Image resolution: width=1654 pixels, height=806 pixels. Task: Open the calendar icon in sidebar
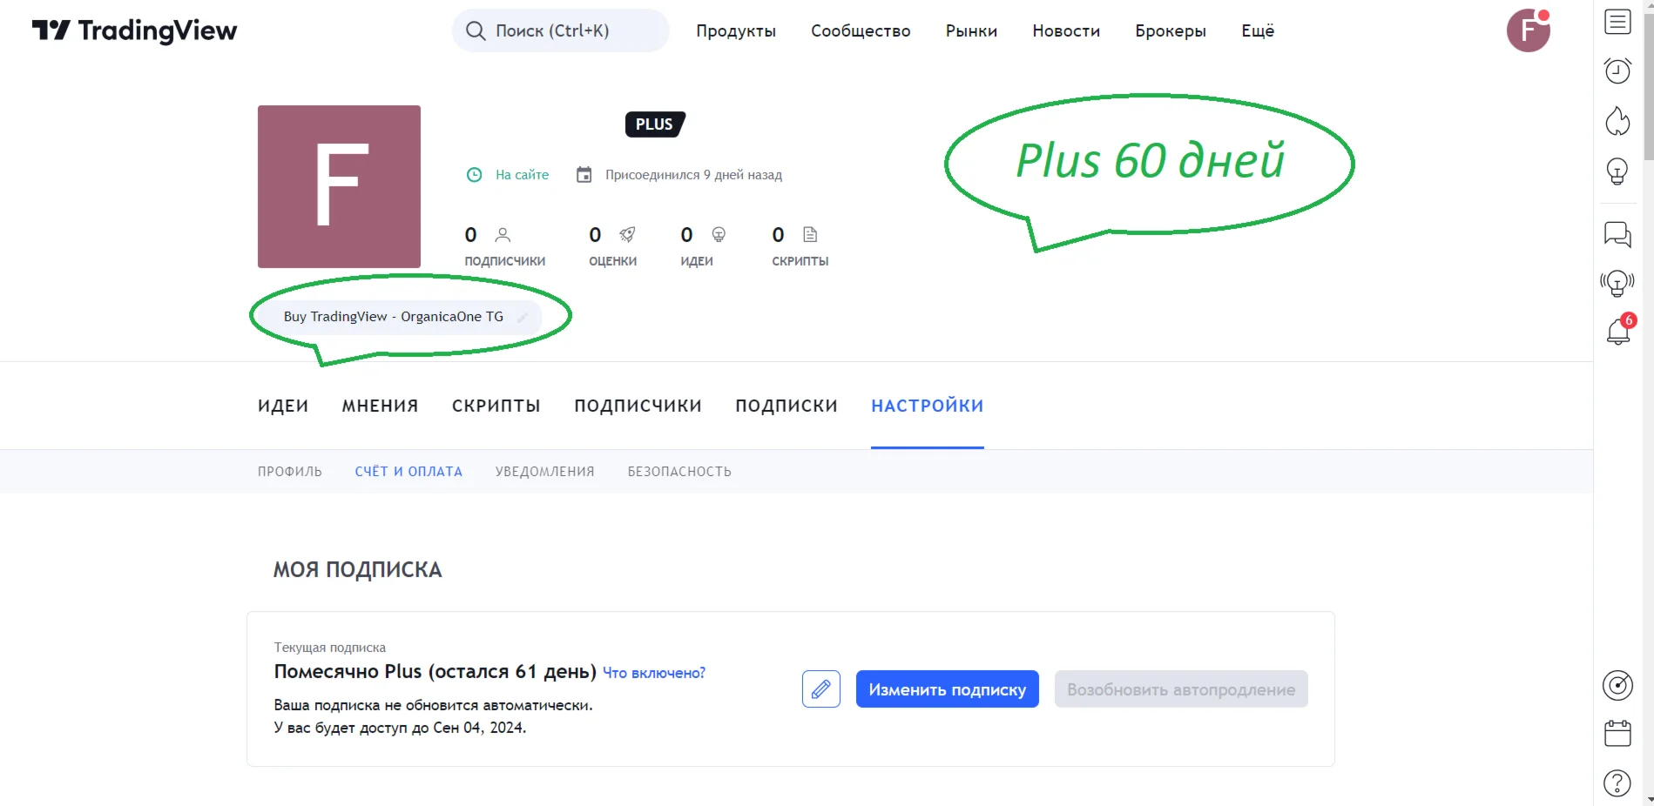point(1617,733)
